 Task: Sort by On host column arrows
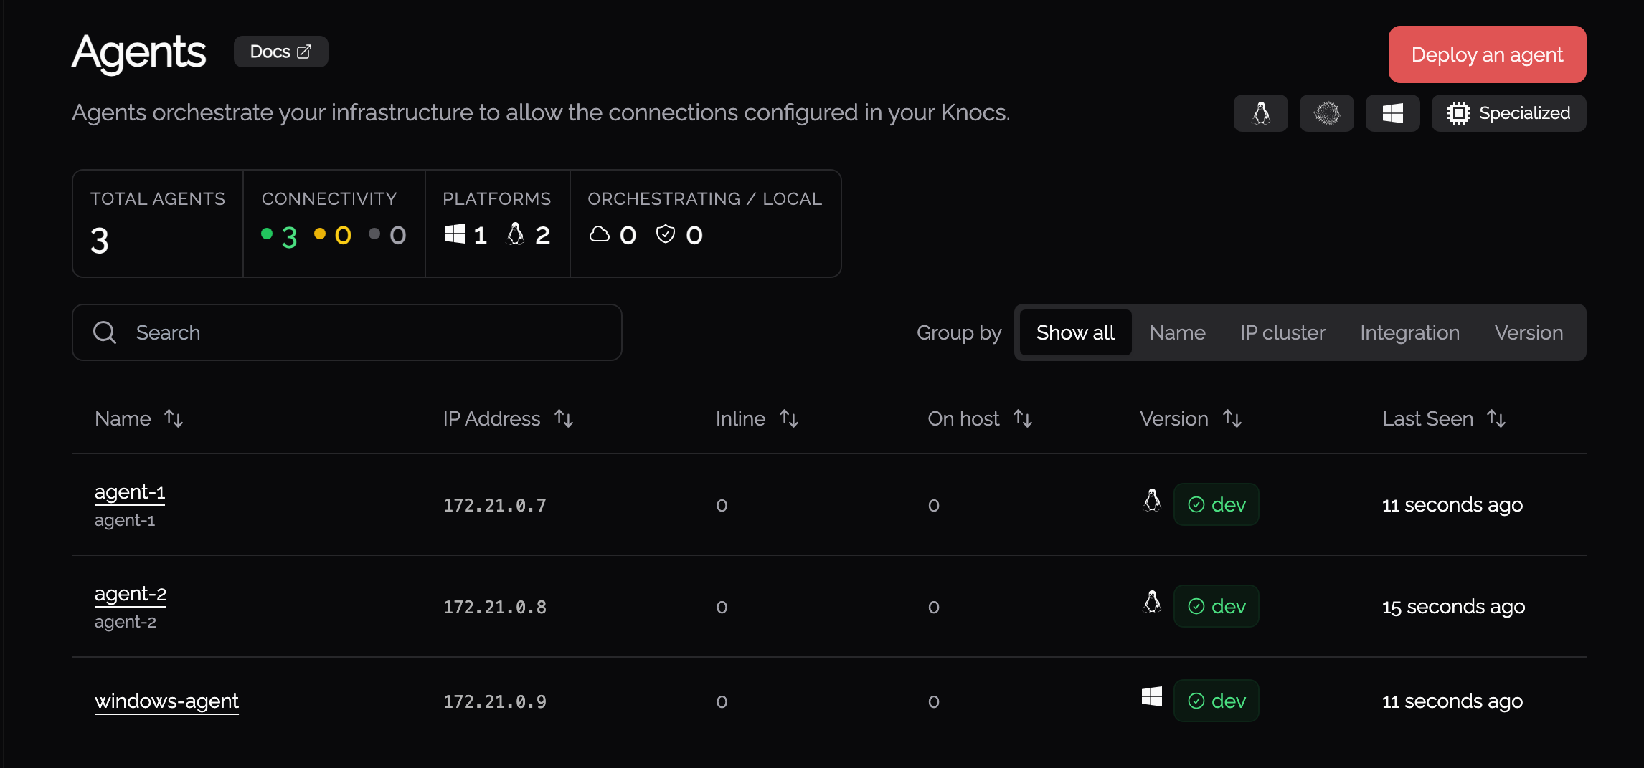pos(1023,418)
